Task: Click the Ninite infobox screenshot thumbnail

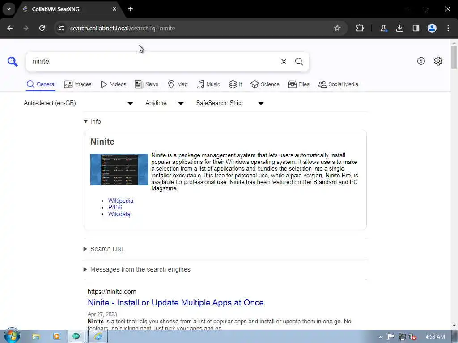Action: click(119, 169)
